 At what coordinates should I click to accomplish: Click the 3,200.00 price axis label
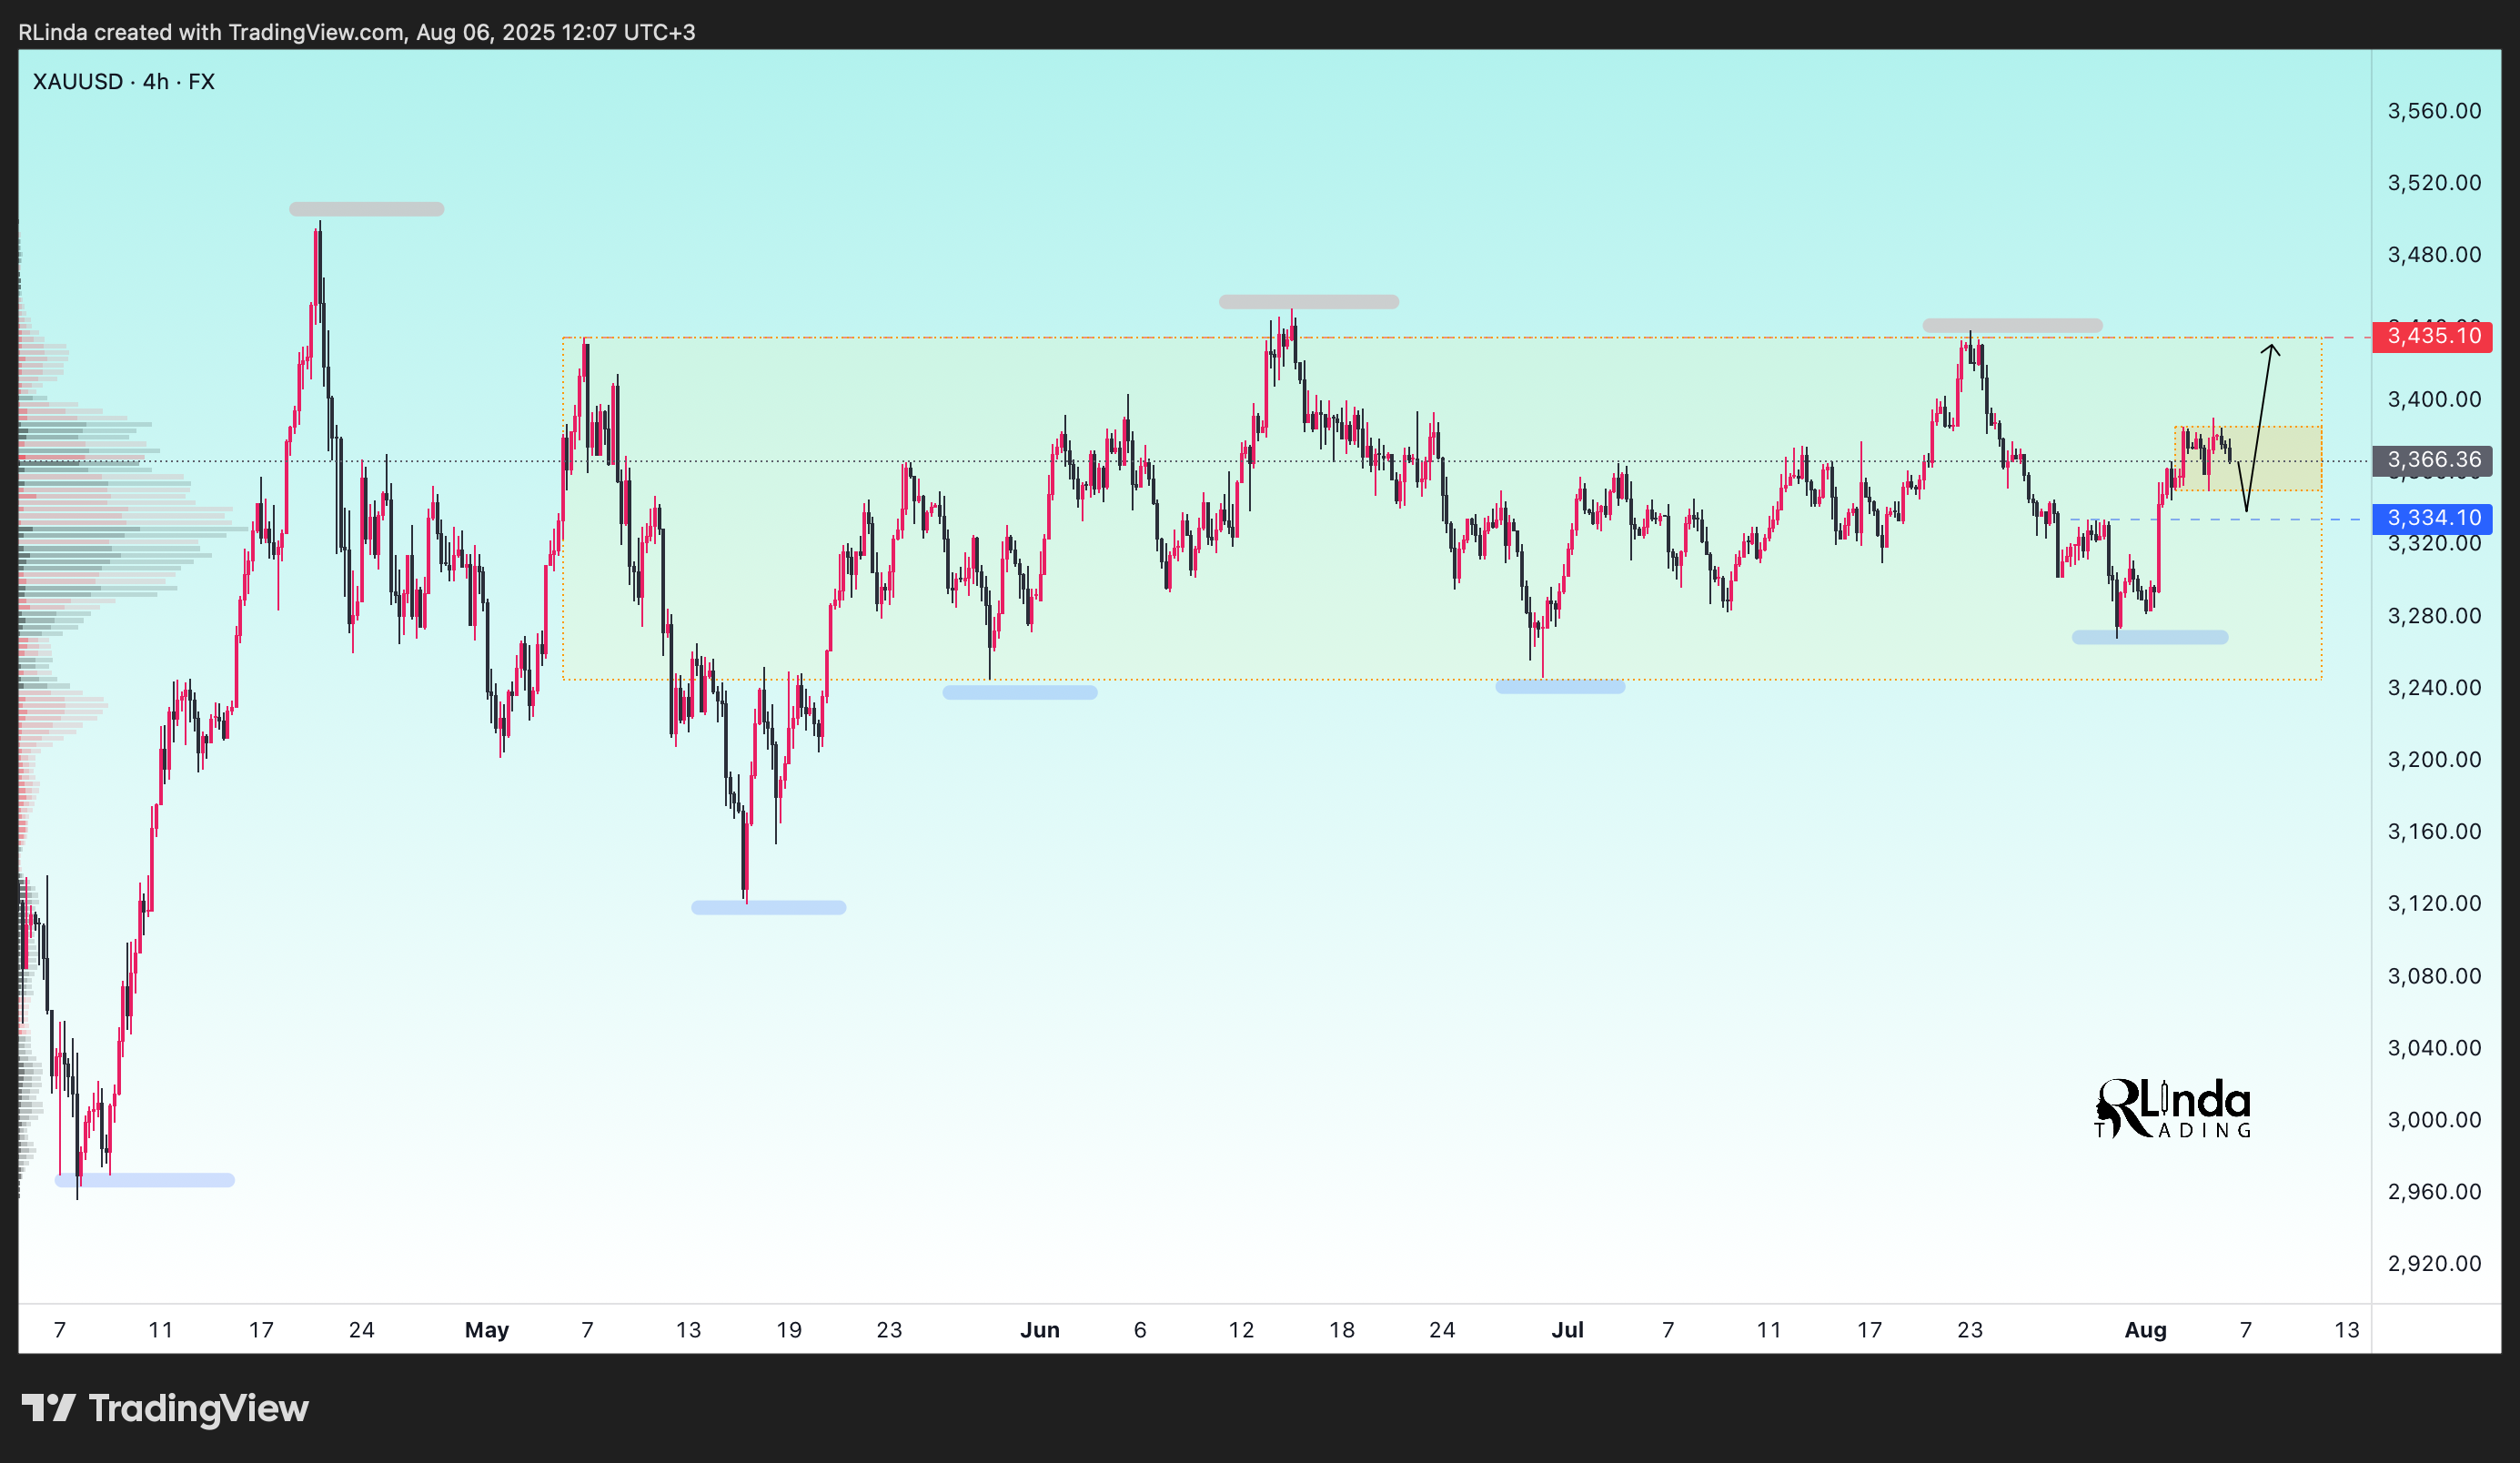click(2434, 760)
